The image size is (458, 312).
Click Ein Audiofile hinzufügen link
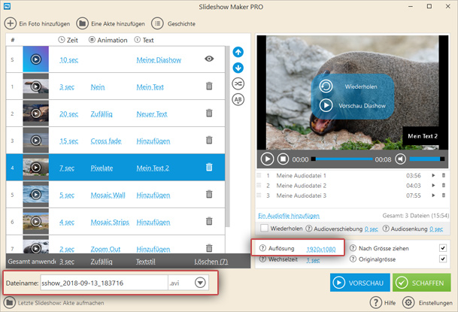289,216
